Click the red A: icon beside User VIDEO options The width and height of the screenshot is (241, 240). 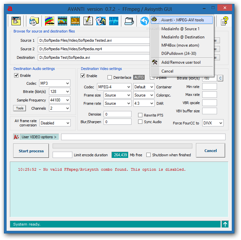16,137
